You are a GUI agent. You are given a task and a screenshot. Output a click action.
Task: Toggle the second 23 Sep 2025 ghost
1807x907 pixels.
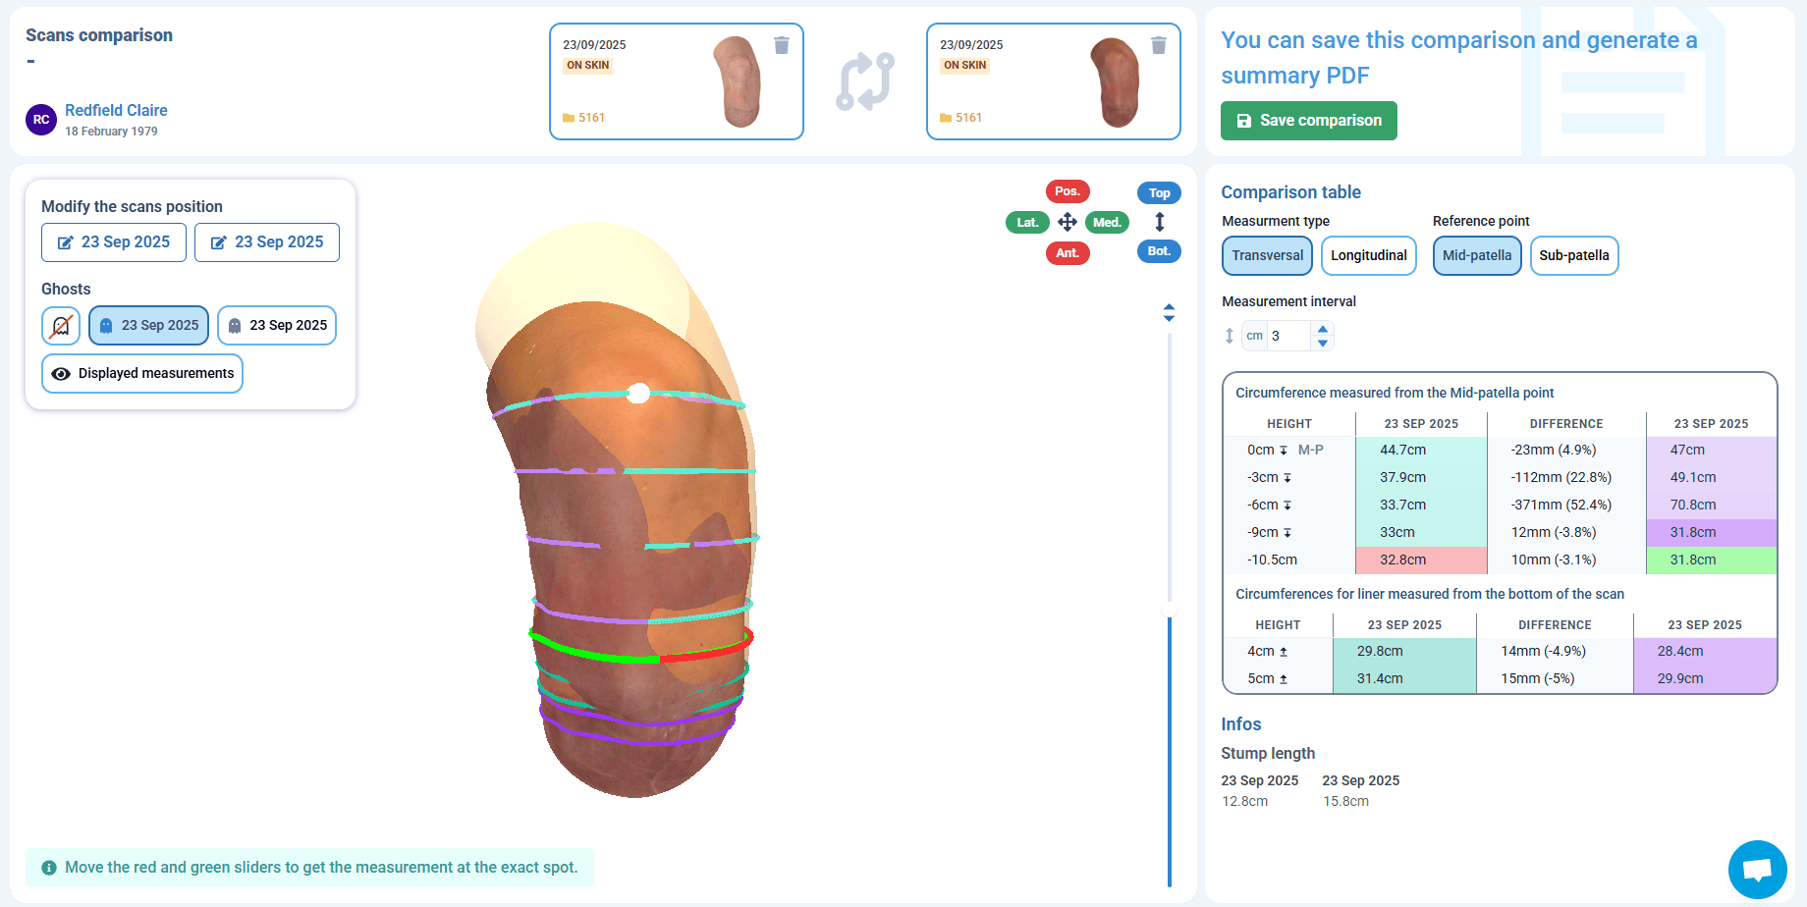click(277, 326)
